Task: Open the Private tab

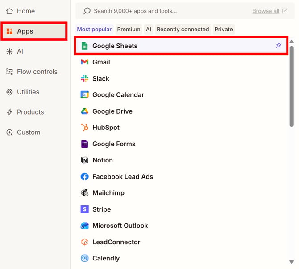Action: coord(224,30)
